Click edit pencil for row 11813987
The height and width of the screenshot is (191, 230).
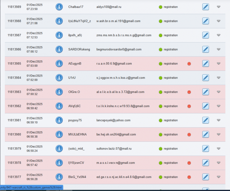click(x=206, y=35)
